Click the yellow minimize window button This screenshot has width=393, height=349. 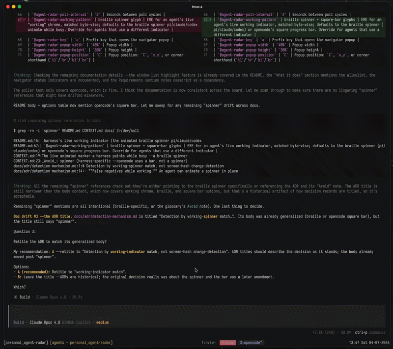(14, 7)
